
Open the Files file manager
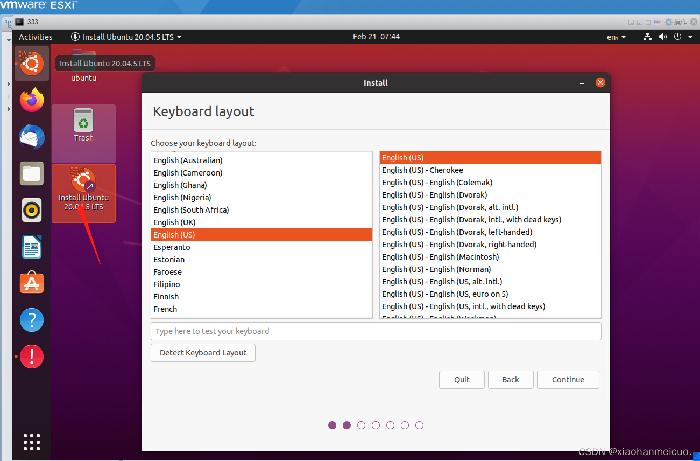(x=31, y=173)
